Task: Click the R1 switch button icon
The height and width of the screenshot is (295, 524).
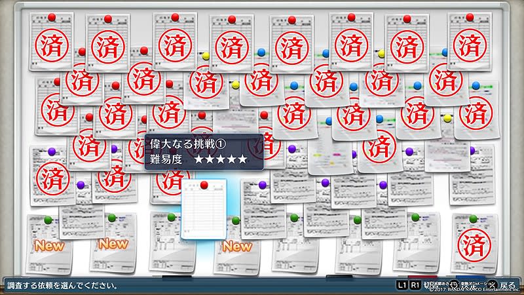Action: pyautogui.click(x=415, y=285)
